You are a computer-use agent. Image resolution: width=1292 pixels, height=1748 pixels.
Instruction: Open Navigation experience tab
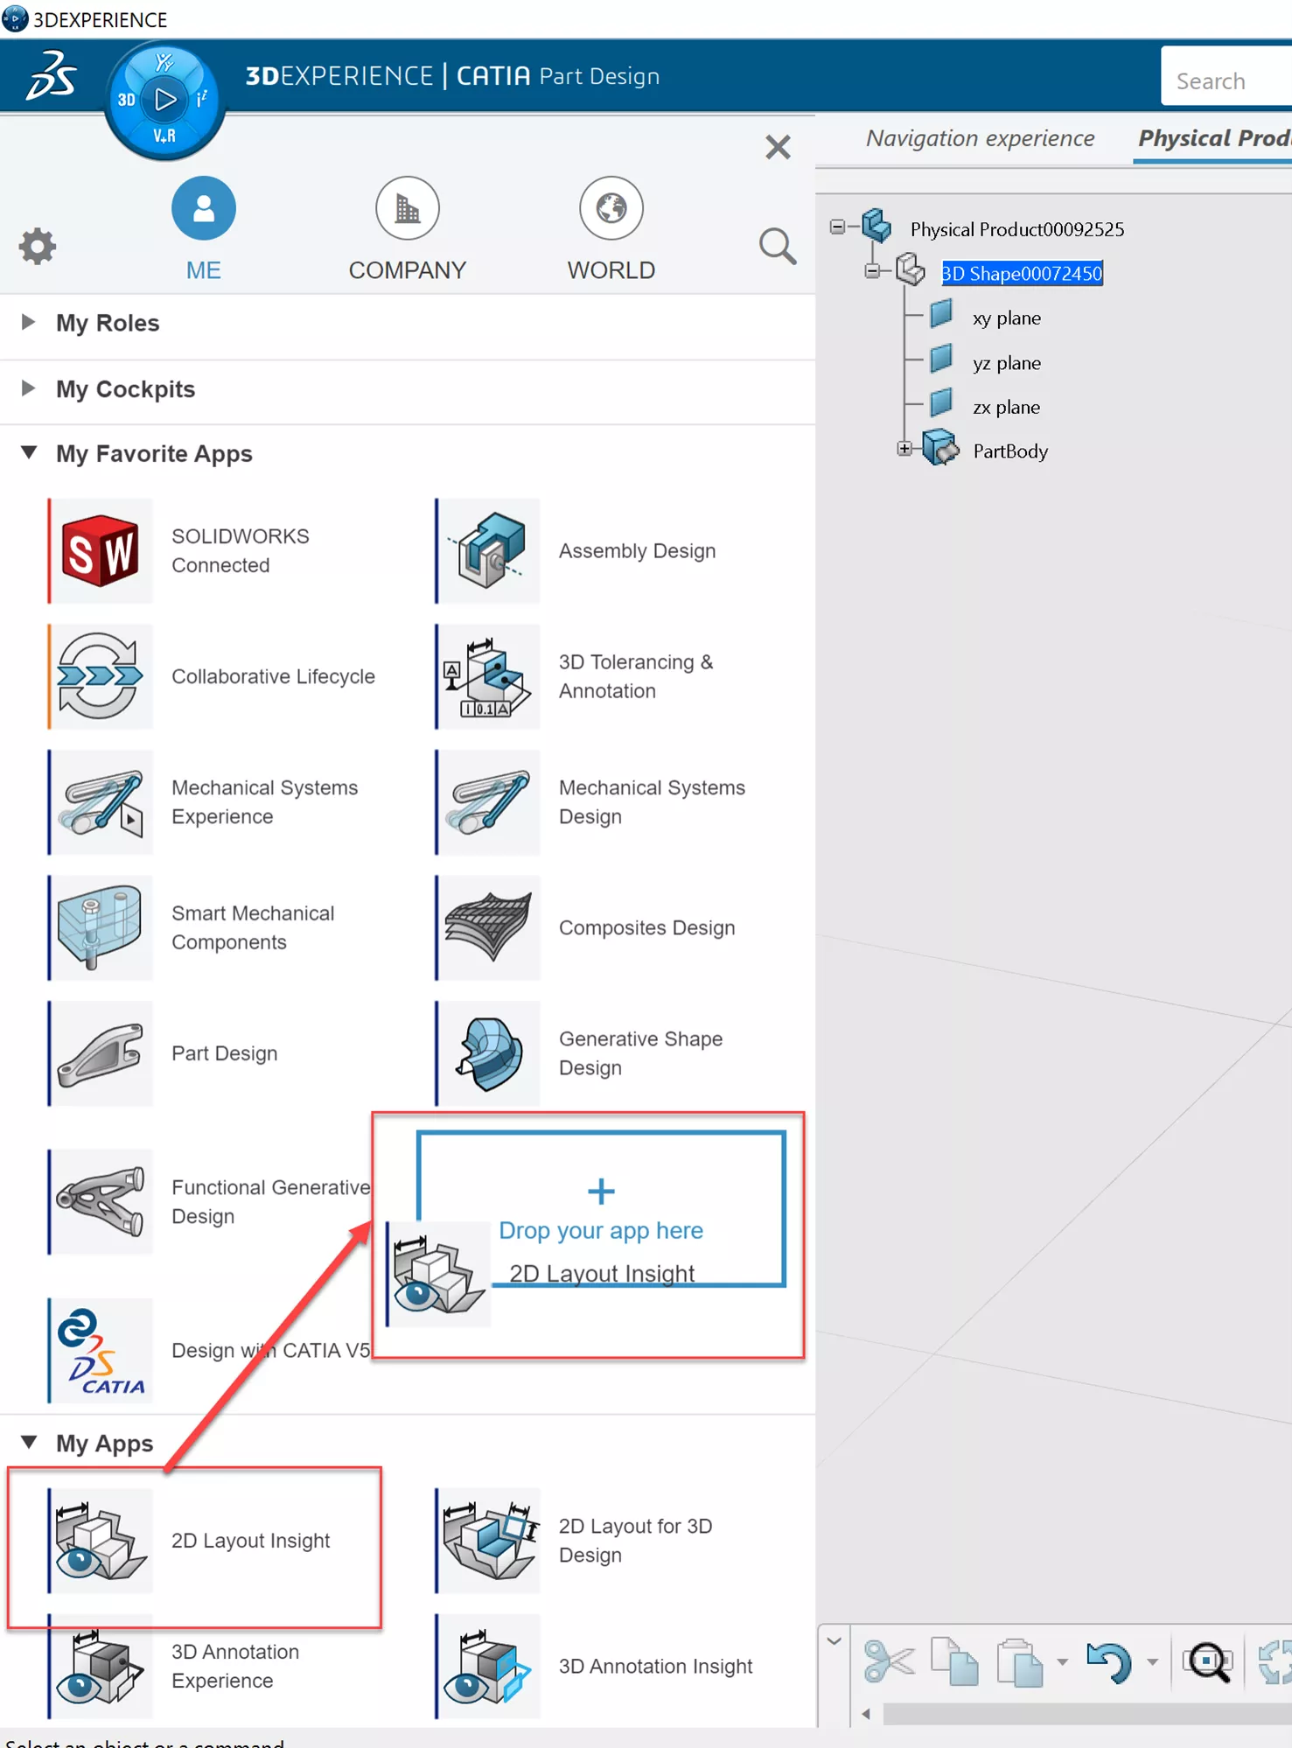pyautogui.click(x=980, y=138)
